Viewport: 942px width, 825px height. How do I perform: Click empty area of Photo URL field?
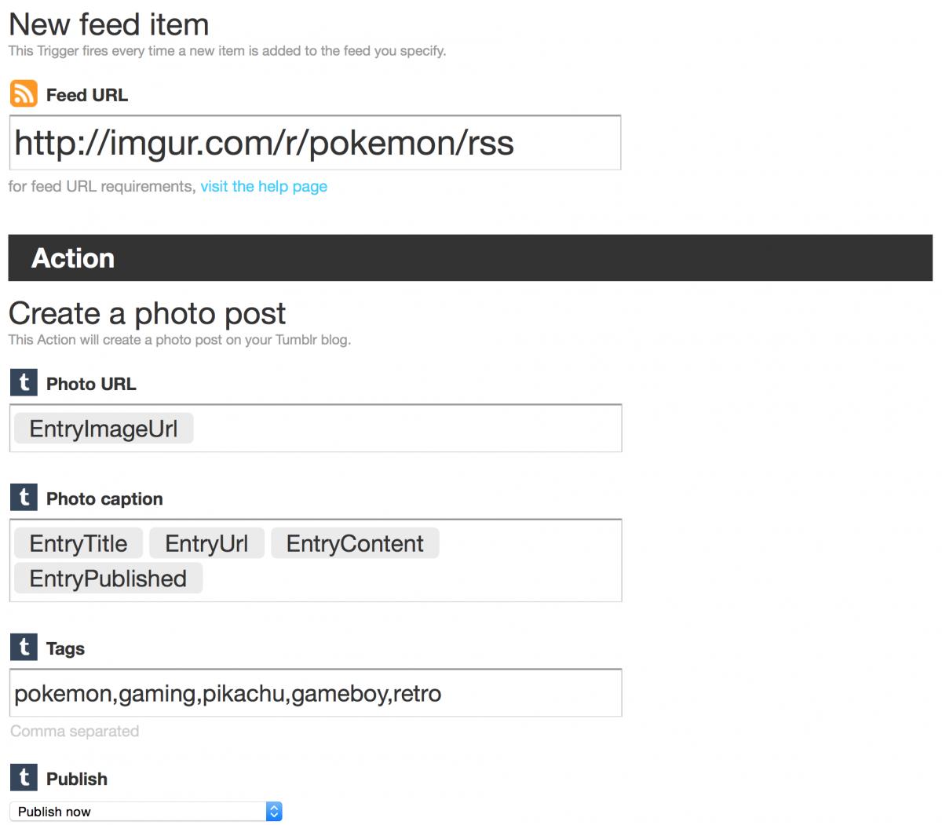[x=408, y=429]
